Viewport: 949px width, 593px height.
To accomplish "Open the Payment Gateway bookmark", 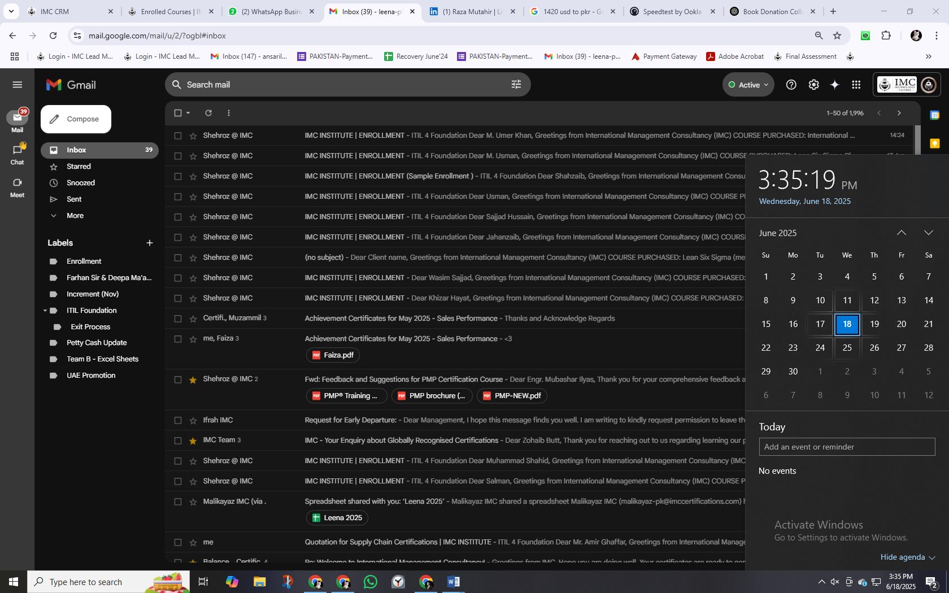I will 664,56.
